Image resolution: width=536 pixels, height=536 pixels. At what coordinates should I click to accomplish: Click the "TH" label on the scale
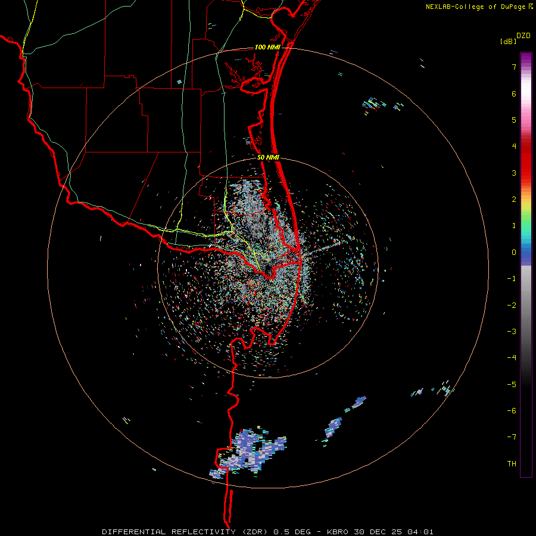[x=512, y=464]
